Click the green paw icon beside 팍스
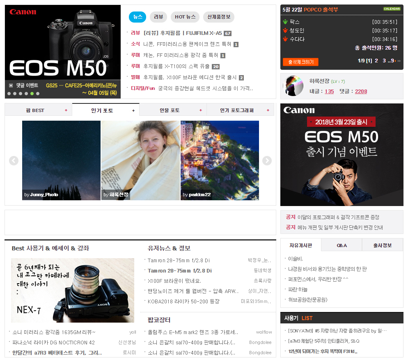The image size is (408, 362). tap(285, 22)
